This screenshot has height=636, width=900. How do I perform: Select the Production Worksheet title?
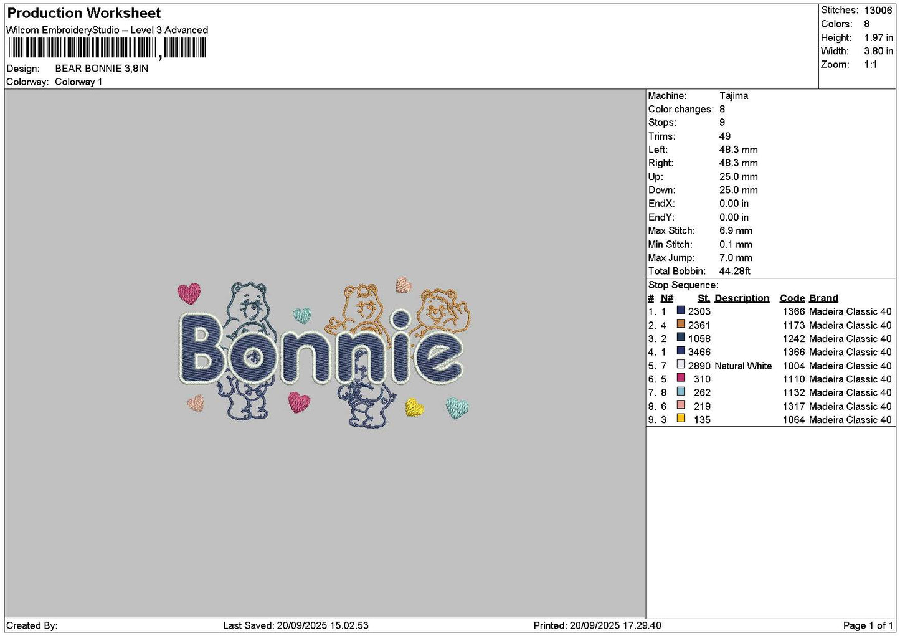click(83, 13)
